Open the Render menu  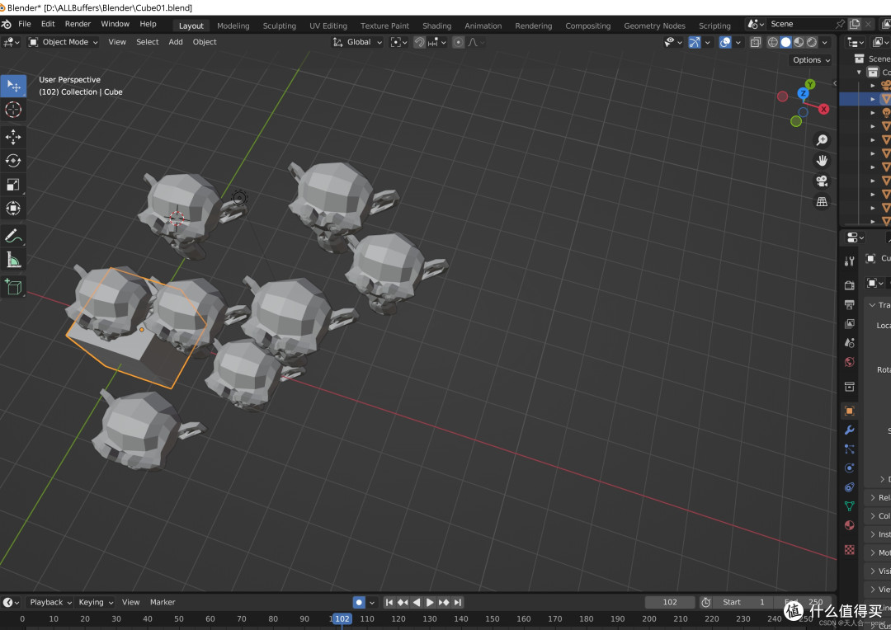coord(78,24)
